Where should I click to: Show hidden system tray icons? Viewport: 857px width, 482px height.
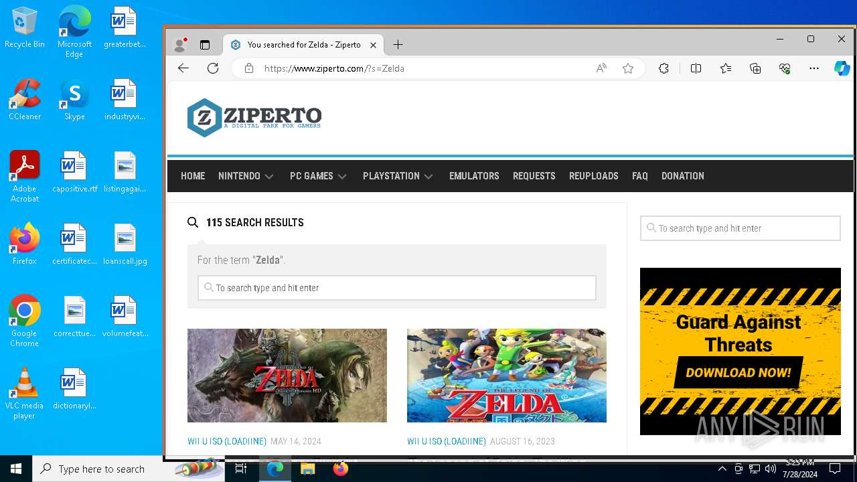(722, 469)
